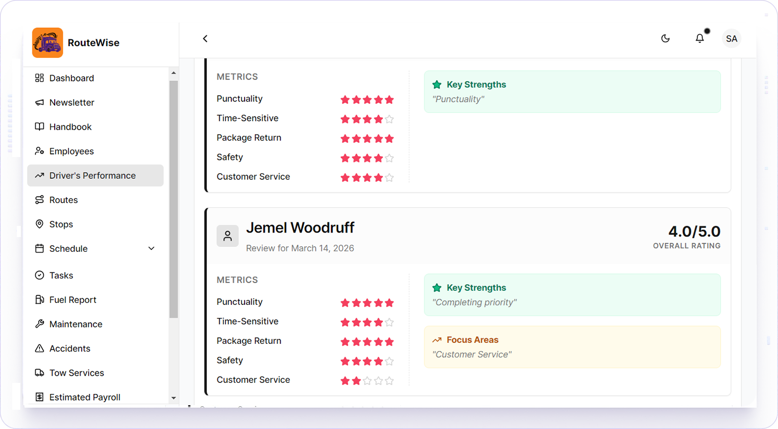Viewport: 778px width, 429px height.
Task: Open the Accidents page link
Action: (69, 348)
